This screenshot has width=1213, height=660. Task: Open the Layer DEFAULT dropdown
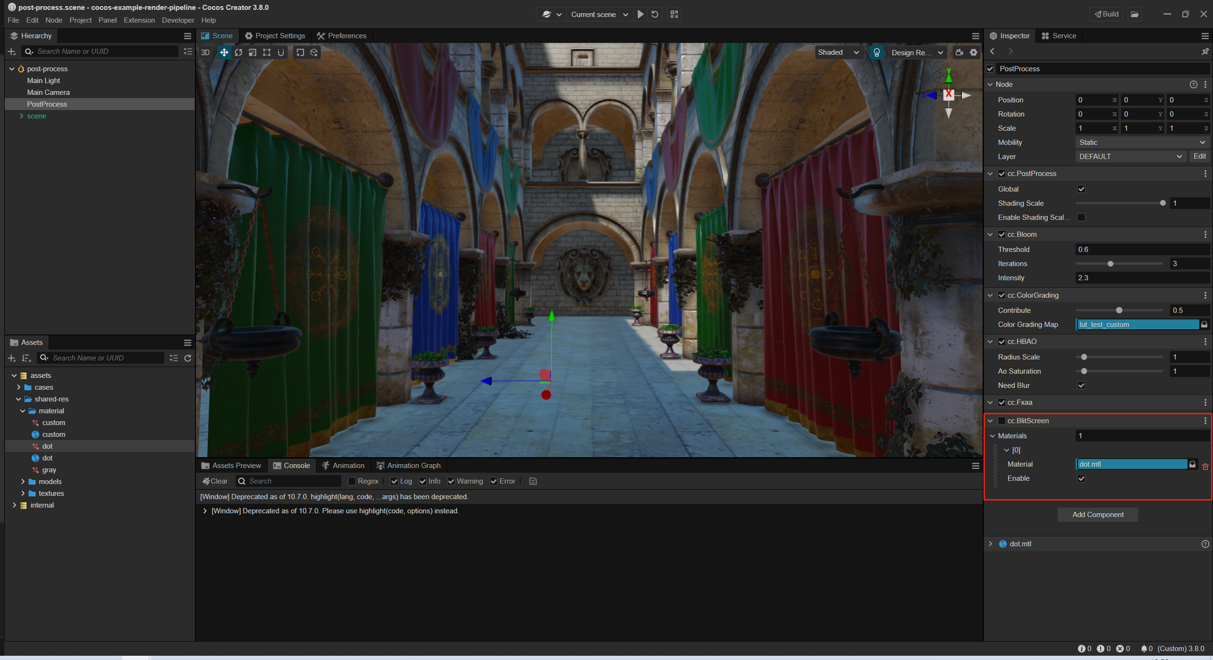(x=1130, y=157)
